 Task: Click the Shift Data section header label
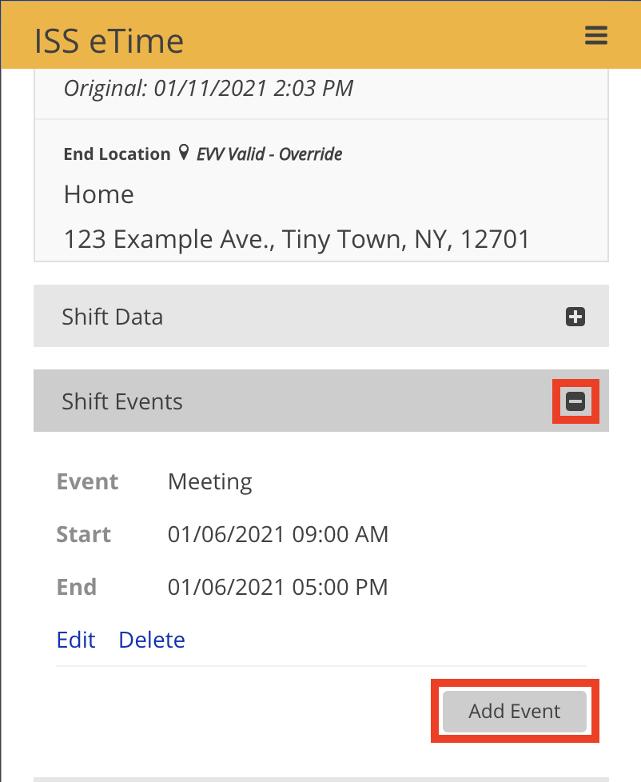113,317
